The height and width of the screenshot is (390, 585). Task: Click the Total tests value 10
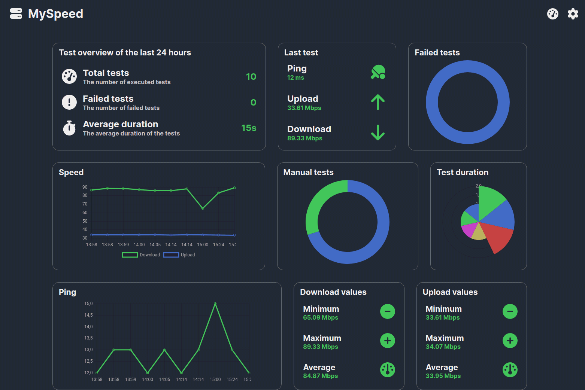(x=251, y=77)
